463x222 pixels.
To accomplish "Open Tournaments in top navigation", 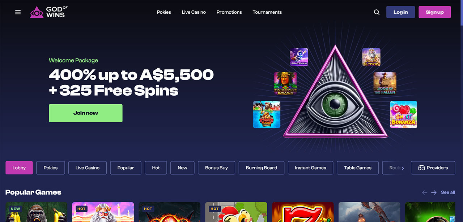I will tap(267, 12).
